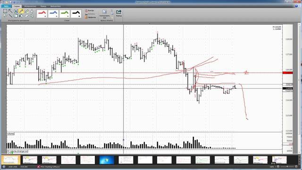Image resolution: width=302 pixels, height=170 pixels.
Task: Select the Selection marquee tool
Action: point(5,11)
